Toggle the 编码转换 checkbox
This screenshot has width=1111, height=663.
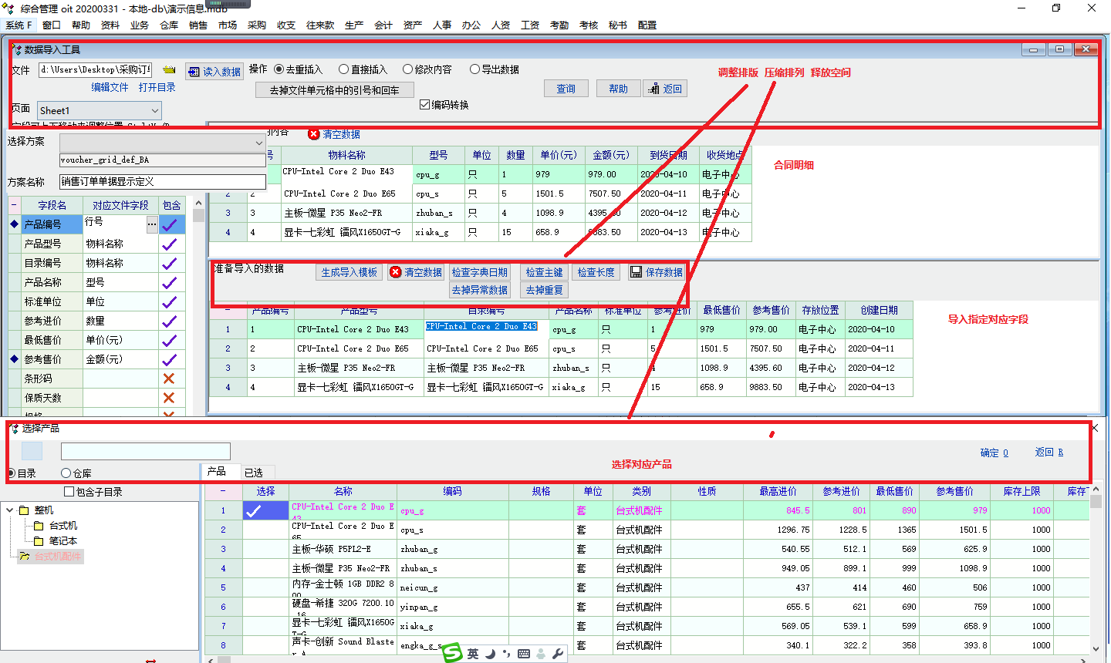click(424, 105)
